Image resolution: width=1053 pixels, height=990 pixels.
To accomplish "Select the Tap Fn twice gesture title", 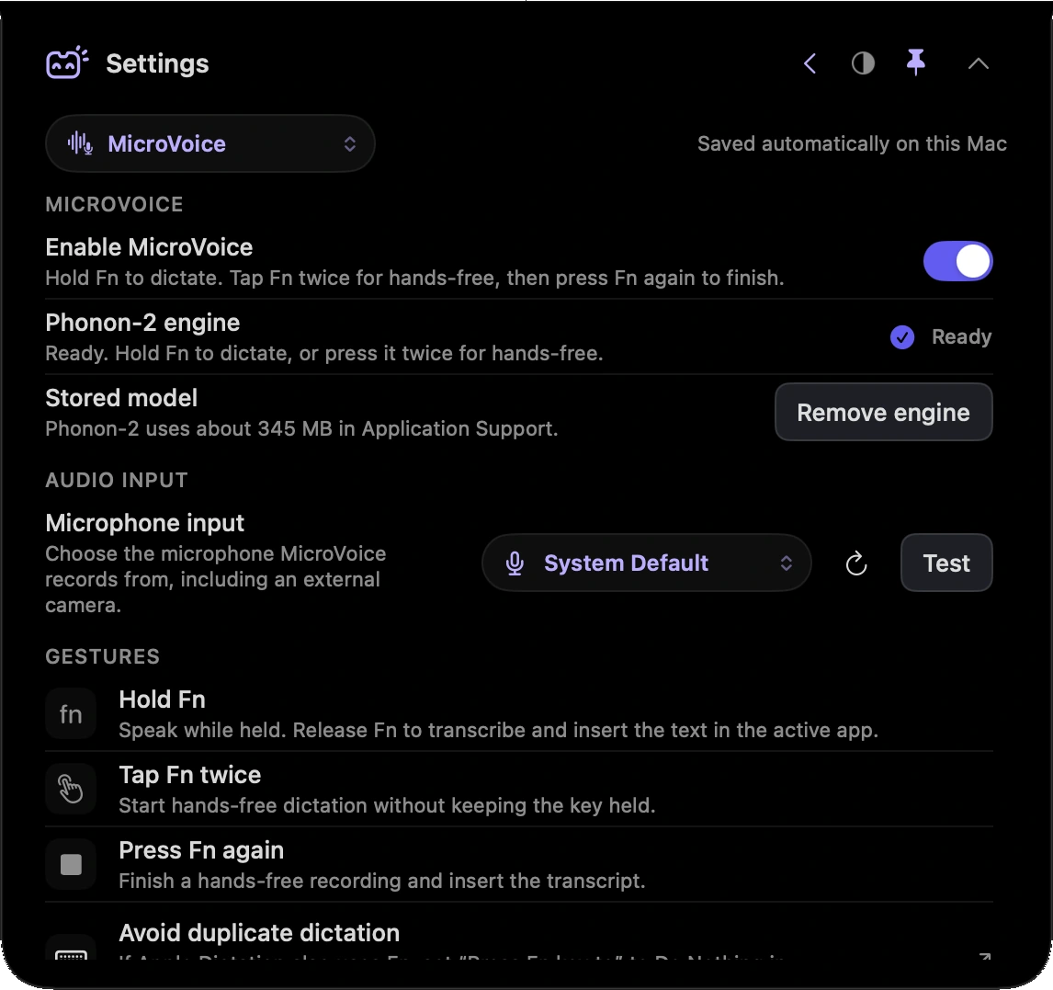I will point(190,775).
